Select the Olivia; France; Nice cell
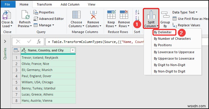Viewport: 209px width, 109px height. [48, 64]
